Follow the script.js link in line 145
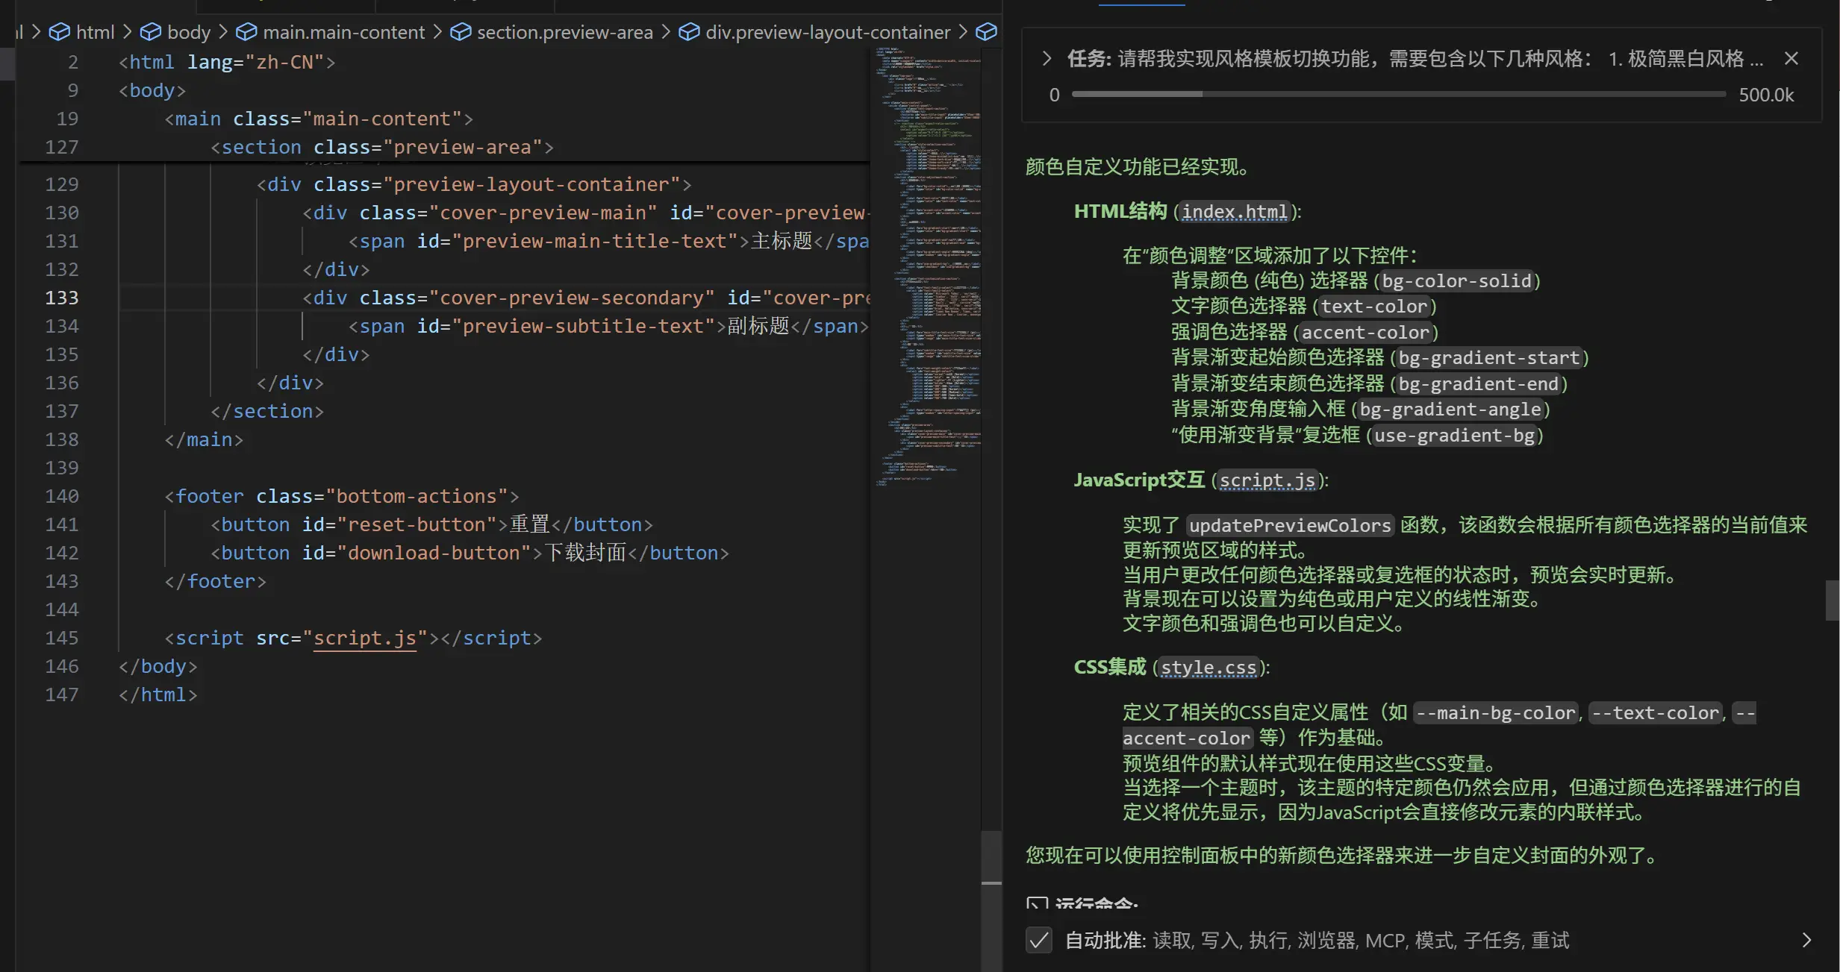This screenshot has height=972, width=1840. (x=364, y=638)
